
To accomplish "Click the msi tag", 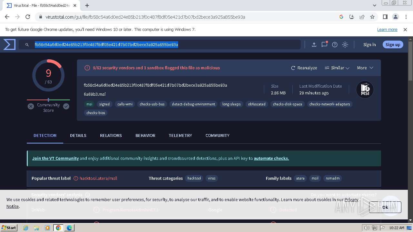I will [x=89, y=104].
